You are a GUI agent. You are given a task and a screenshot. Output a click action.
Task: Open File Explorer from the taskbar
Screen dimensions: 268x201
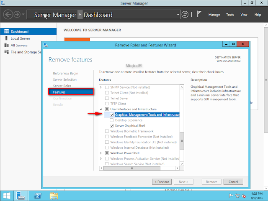click(54, 196)
